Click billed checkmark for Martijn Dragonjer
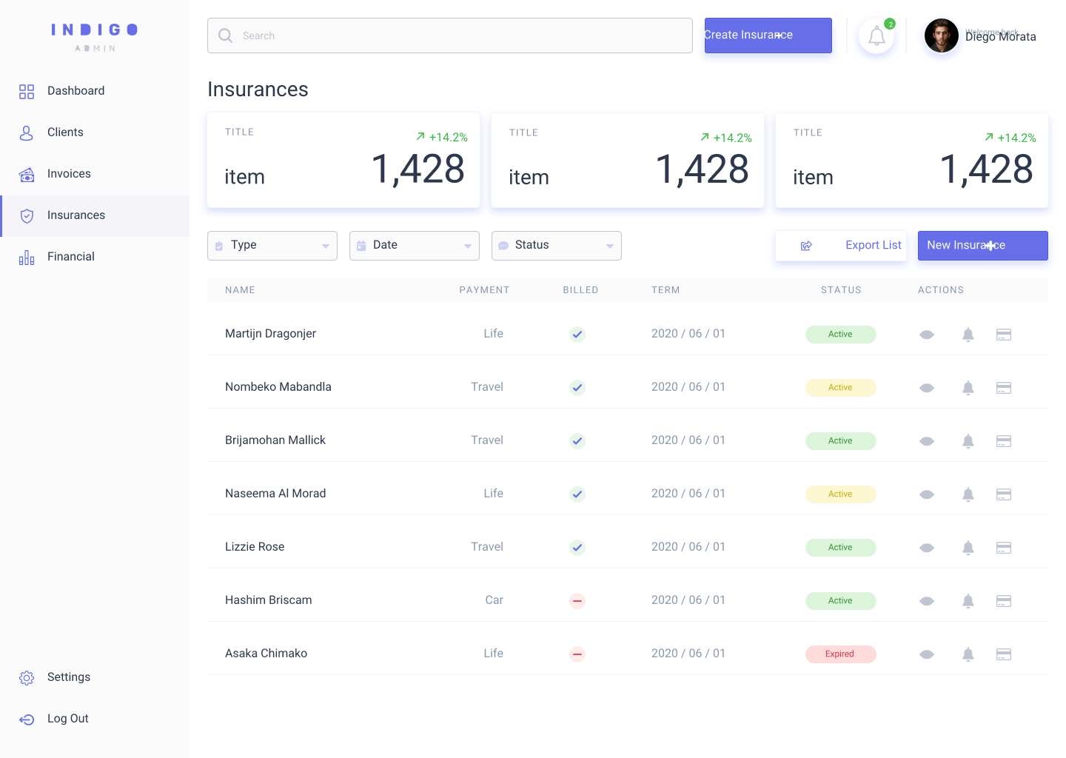The width and height of the screenshot is (1066, 758). tap(577, 335)
